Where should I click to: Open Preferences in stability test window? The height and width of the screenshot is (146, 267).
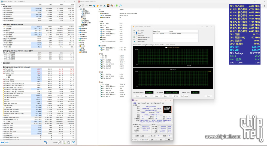[184, 96]
